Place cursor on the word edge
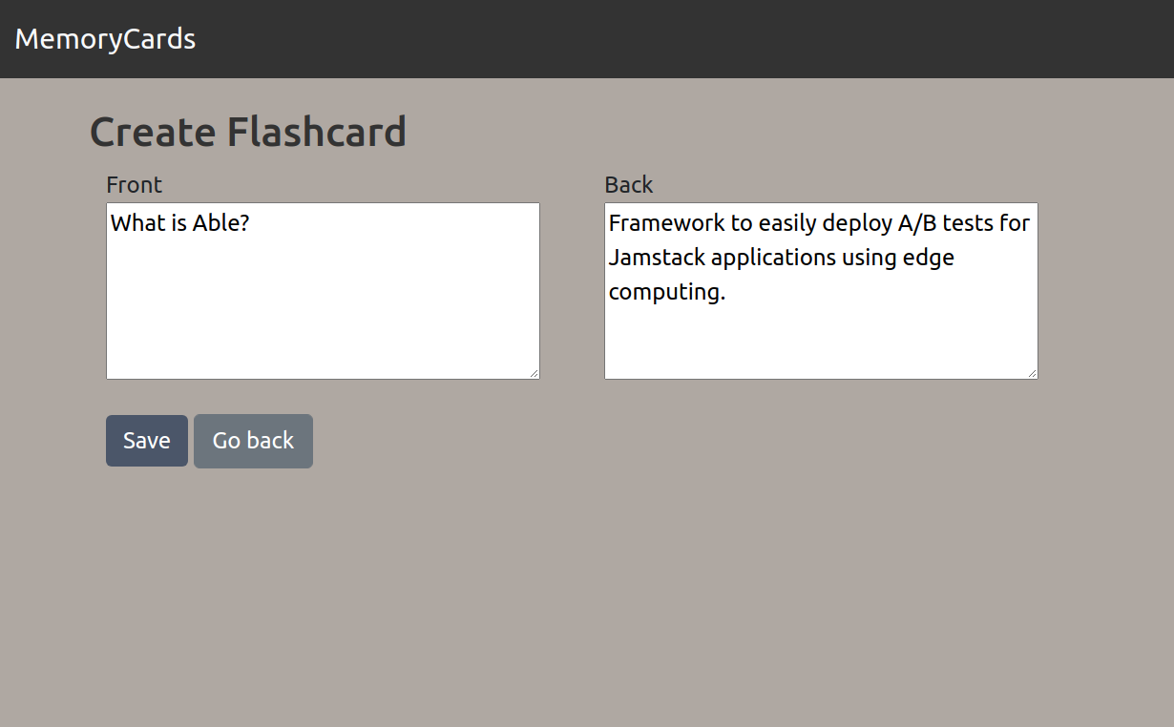 tap(929, 258)
